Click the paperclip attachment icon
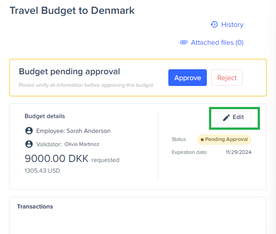Screen dimensions: 276x234 [184, 43]
